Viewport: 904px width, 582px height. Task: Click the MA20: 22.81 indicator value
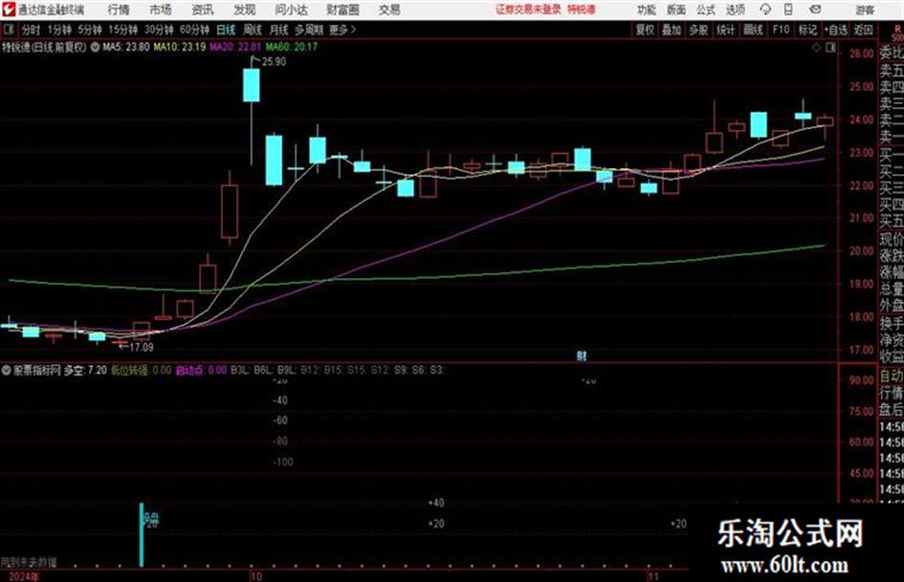coord(235,47)
